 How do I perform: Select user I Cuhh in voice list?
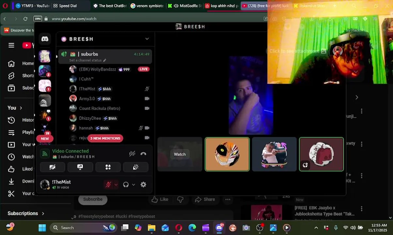(x=86, y=79)
